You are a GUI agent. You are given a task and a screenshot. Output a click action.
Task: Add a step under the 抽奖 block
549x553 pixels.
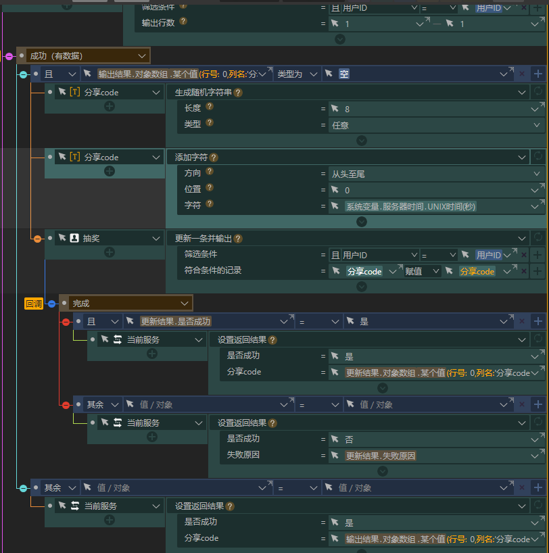point(110,252)
